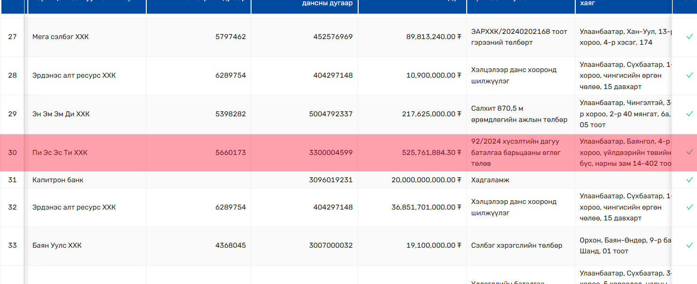
Task: Click the Чингэлтэй address in row 29
Action: (x=626, y=114)
